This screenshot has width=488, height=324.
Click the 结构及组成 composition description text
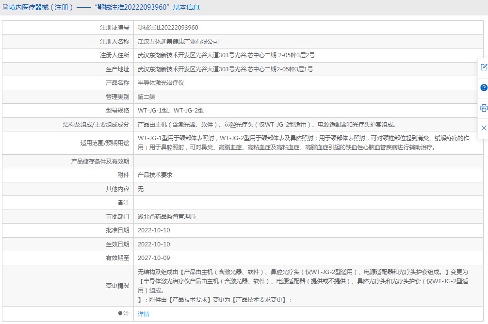[268, 125]
